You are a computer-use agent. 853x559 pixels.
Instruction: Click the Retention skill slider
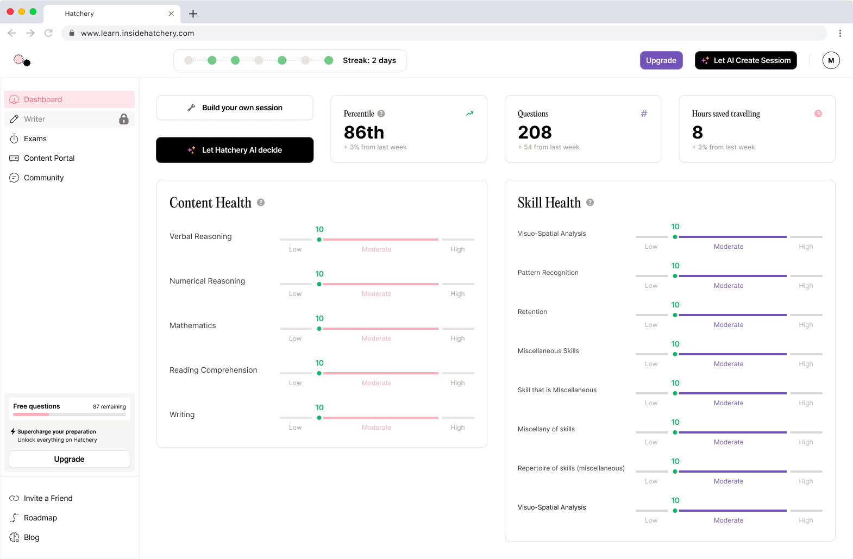click(x=729, y=315)
